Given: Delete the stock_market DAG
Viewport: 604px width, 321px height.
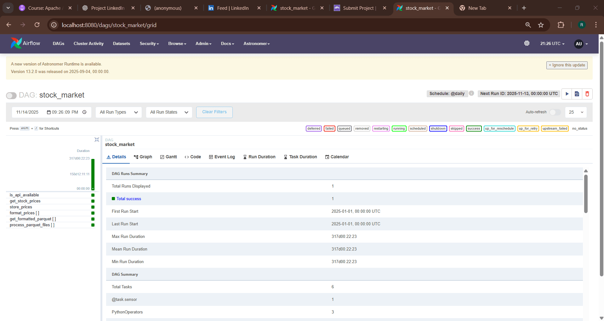Looking at the screenshot, I should (x=587, y=94).
